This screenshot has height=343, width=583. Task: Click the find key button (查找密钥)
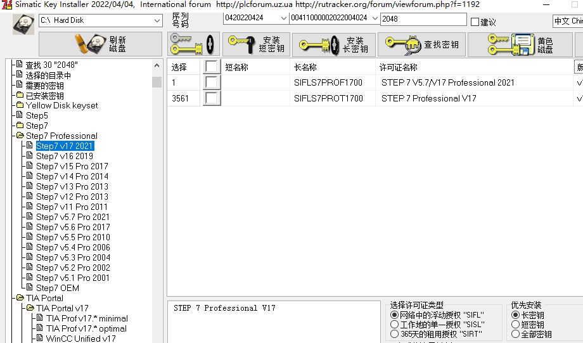click(x=421, y=44)
